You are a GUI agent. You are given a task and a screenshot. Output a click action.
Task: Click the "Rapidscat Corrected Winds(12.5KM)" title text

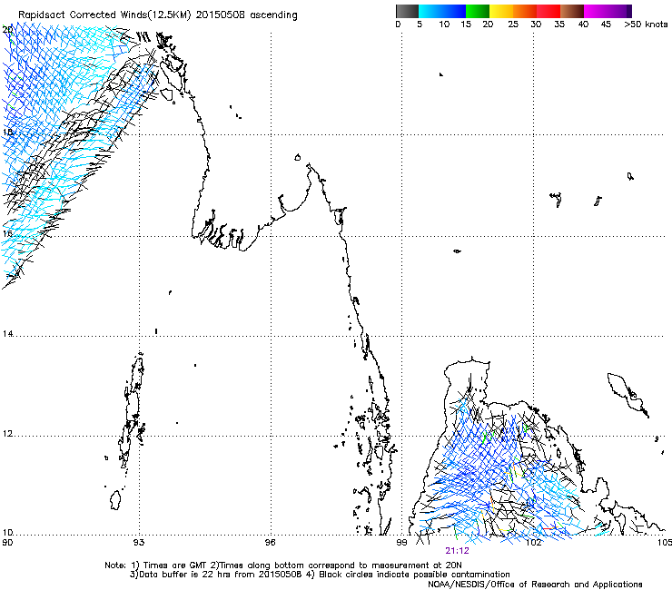tap(104, 15)
